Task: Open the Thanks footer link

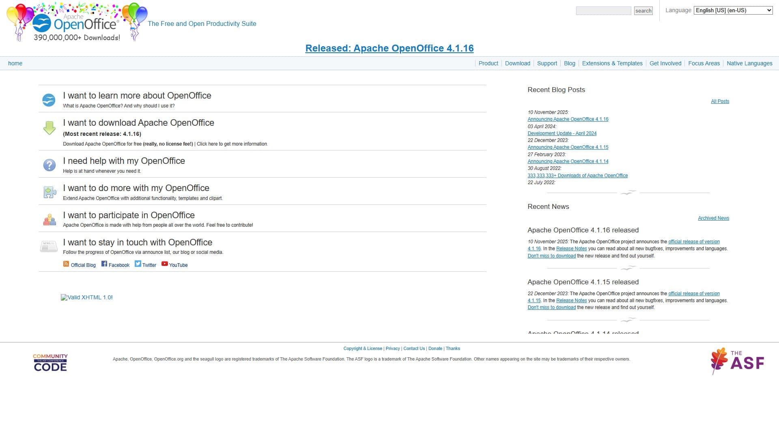Action: 453,349
